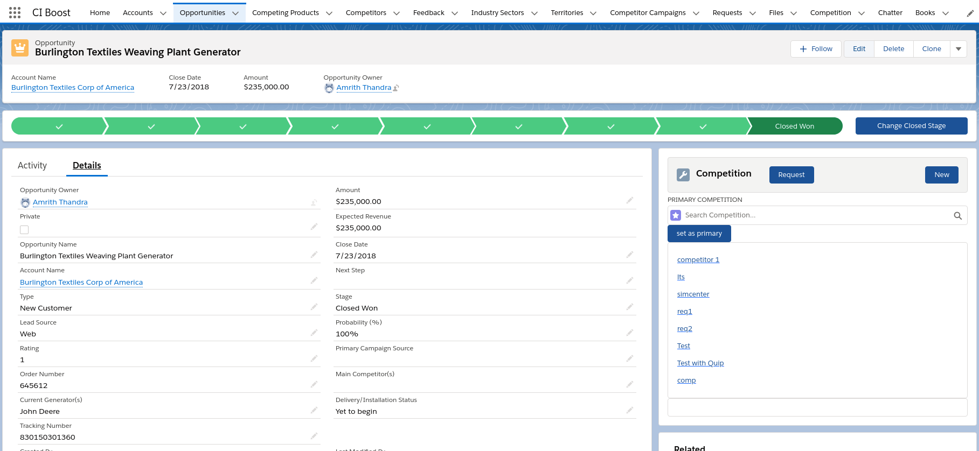Open the Chatter tab
The width and height of the screenshot is (979, 451).
(890, 13)
